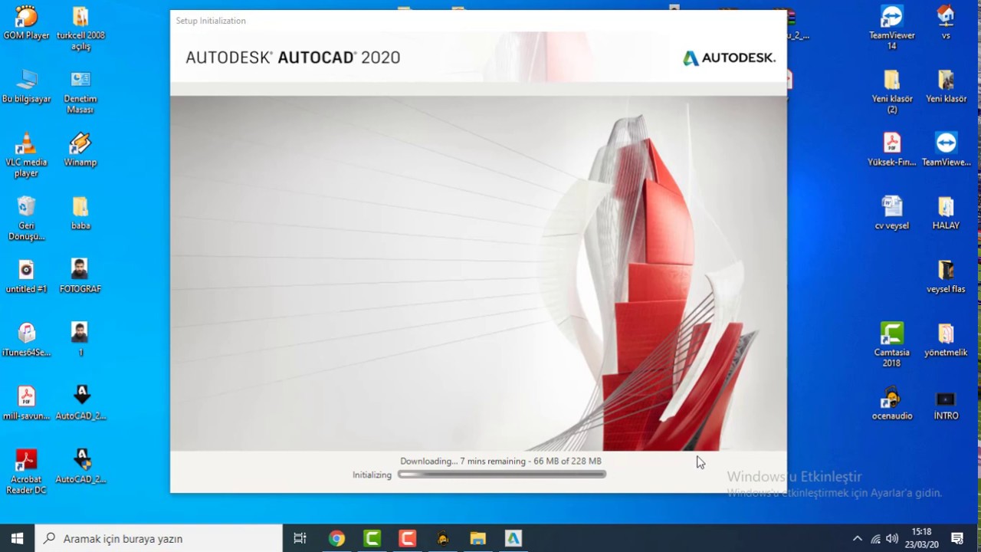
Task: Open the GOM Player desktop icon
Action: tap(26, 23)
